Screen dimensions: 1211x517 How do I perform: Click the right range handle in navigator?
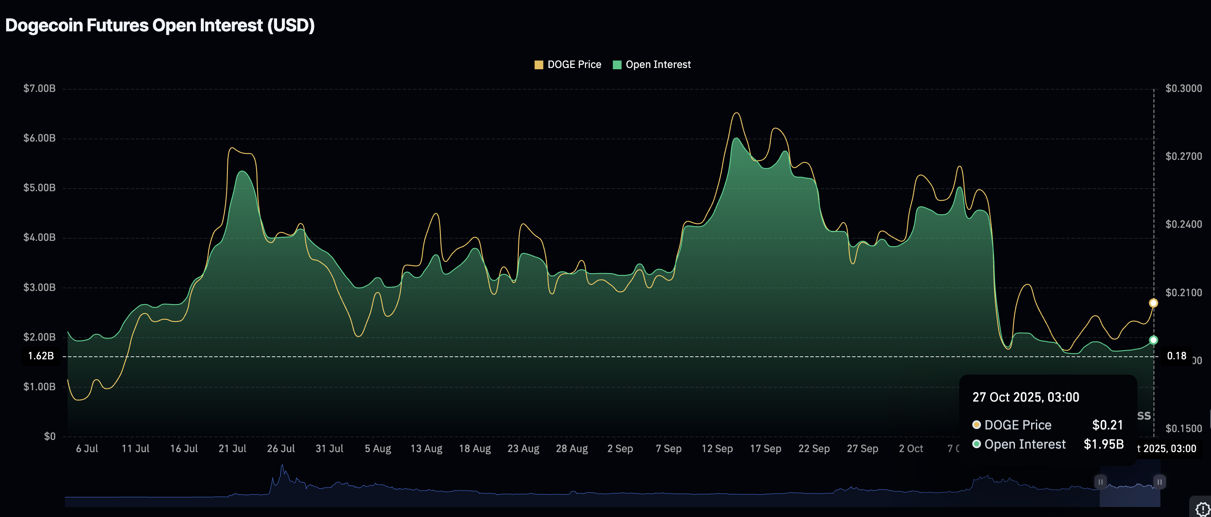tap(1159, 482)
